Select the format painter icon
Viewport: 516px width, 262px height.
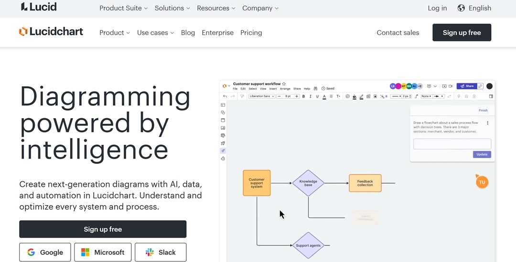coord(242,96)
